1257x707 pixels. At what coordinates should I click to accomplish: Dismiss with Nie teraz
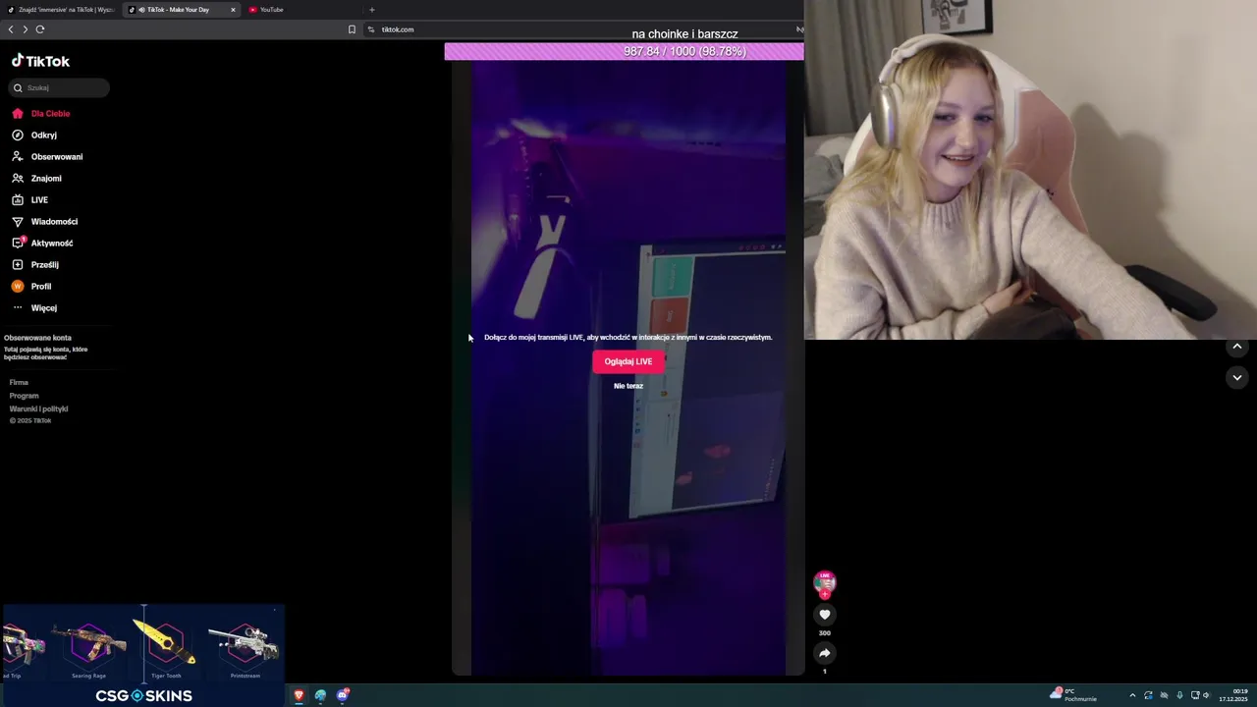pos(628,386)
